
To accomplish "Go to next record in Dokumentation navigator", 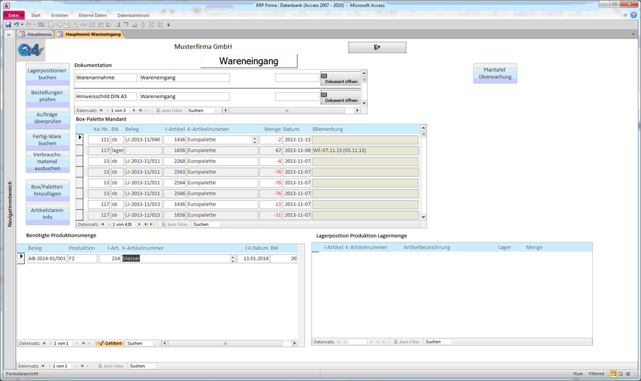I will tap(134, 110).
